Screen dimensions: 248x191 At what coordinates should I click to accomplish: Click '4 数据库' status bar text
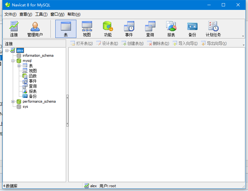pos(10,186)
